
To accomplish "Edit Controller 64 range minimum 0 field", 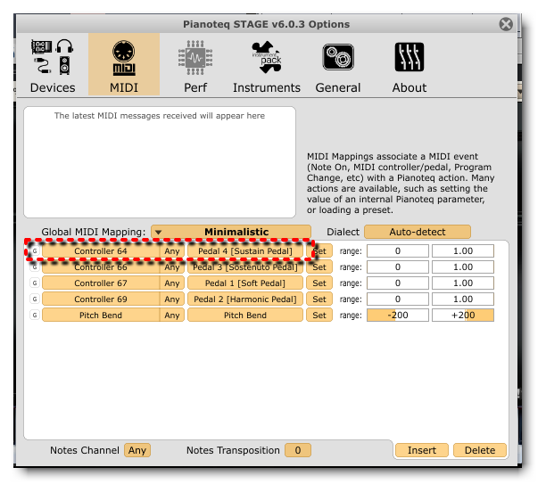I will click(x=398, y=250).
